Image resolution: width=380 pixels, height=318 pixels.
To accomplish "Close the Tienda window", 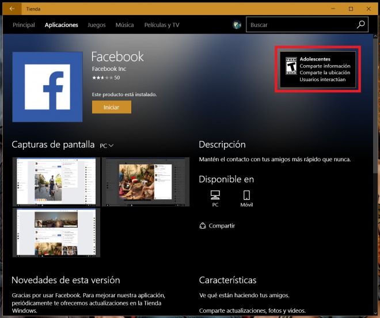I will click(x=368, y=9).
